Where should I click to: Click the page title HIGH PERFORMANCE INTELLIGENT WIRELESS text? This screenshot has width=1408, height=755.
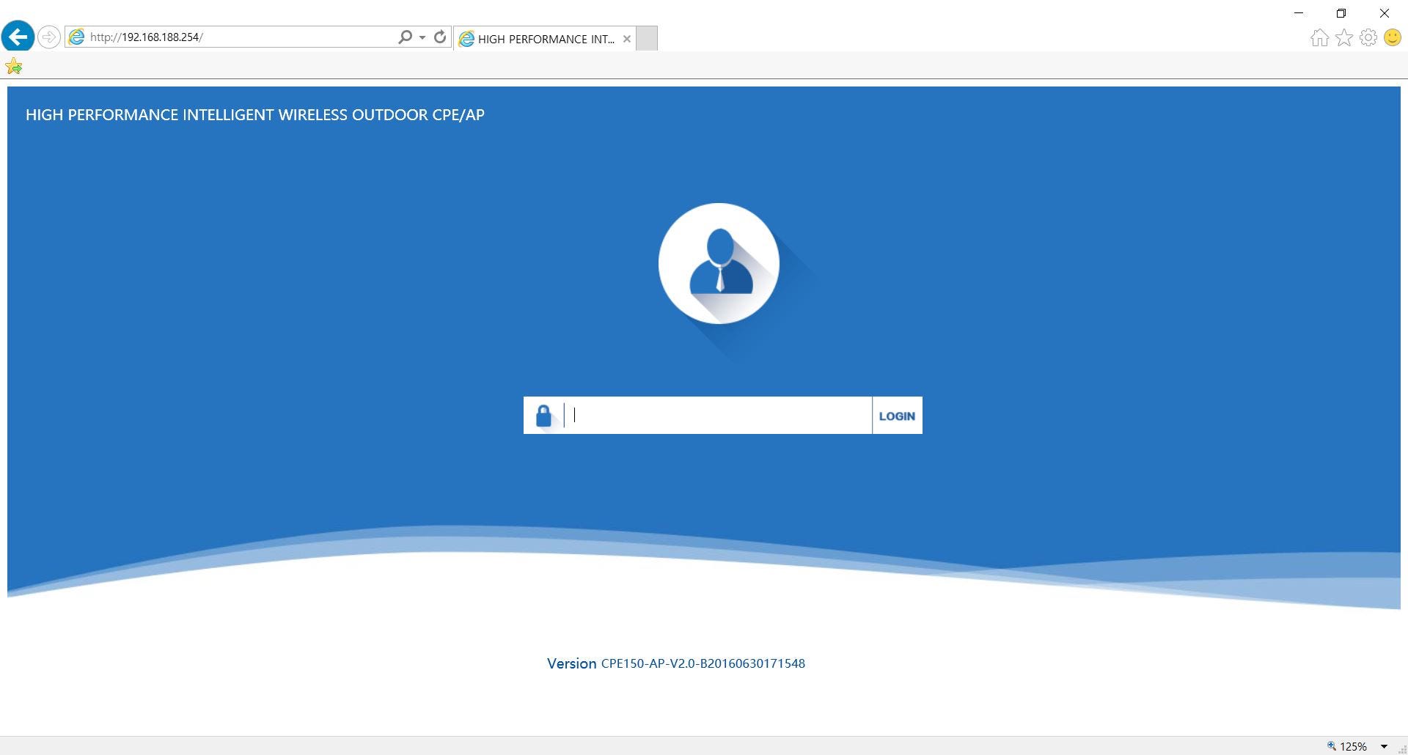pyautogui.click(x=254, y=114)
